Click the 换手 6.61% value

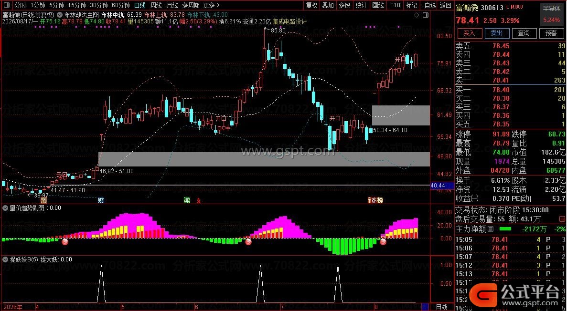tap(500, 180)
